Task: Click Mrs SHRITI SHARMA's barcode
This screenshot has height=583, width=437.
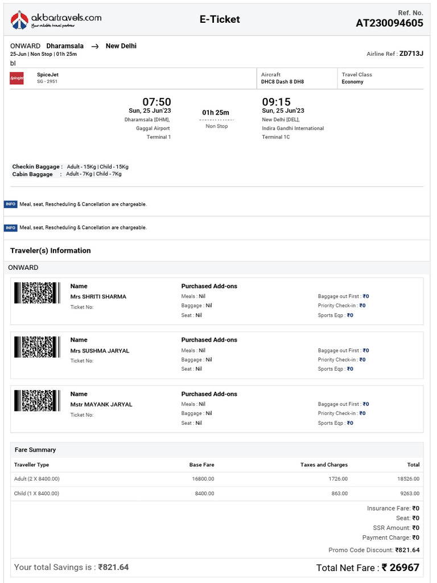Action: pyautogui.click(x=37, y=293)
